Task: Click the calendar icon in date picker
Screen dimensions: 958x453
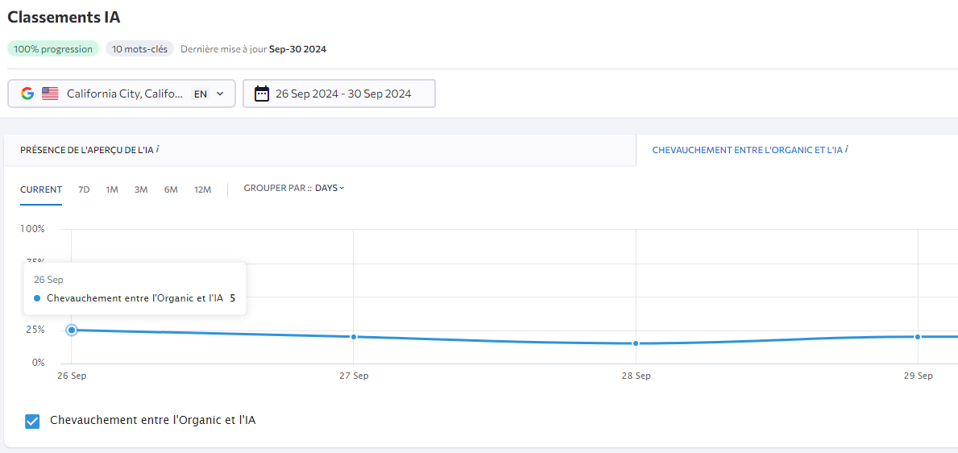Action: (x=262, y=94)
